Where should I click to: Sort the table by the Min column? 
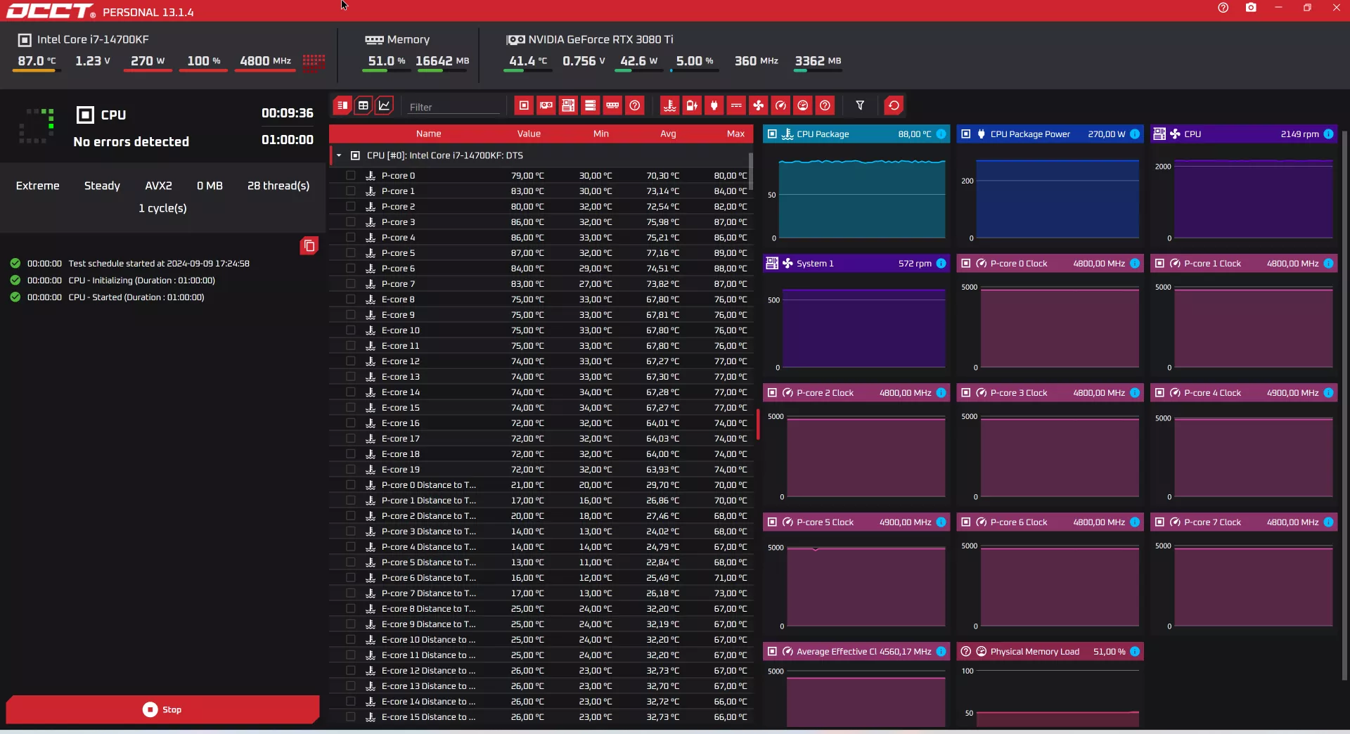click(600, 134)
